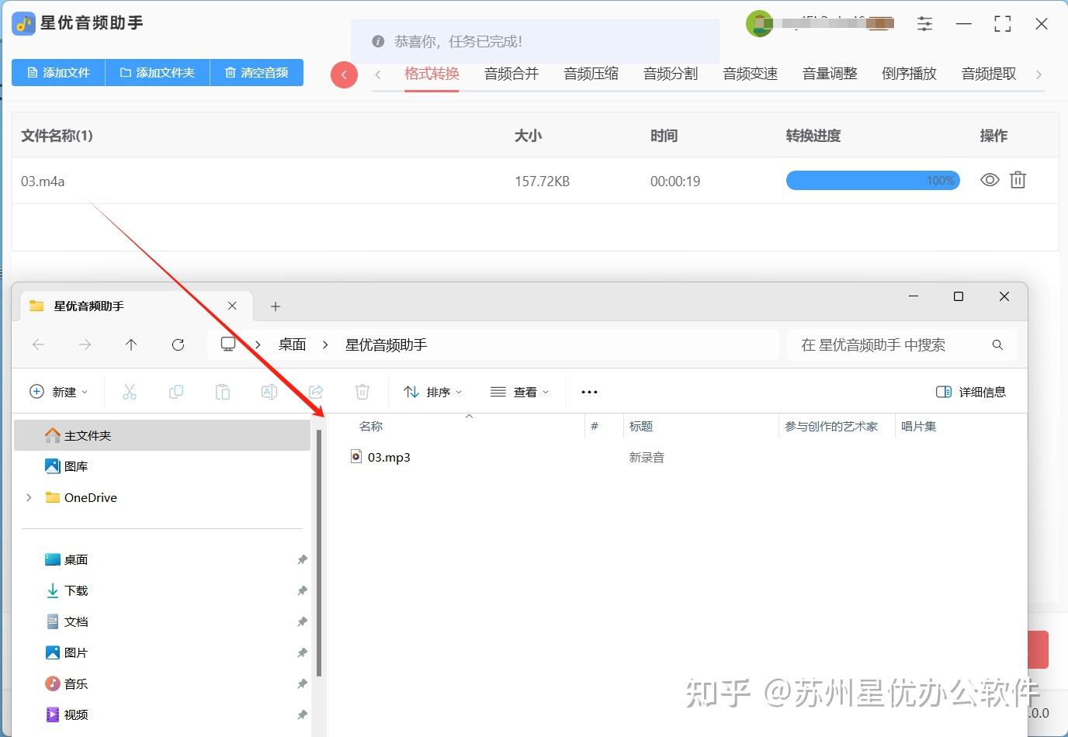The image size is (1068, 737).
Task: Unpin 桌面 using its pin icon
Action: click(x=302, y=559)
